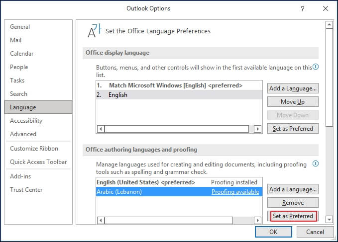Click the Remove button
Image resolution: width=338 pixels, height=242 pixels.
pyautogui.click(x=293, y=203)
